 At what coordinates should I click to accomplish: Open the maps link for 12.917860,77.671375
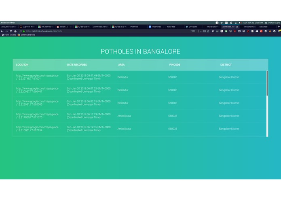pos(37,116)
